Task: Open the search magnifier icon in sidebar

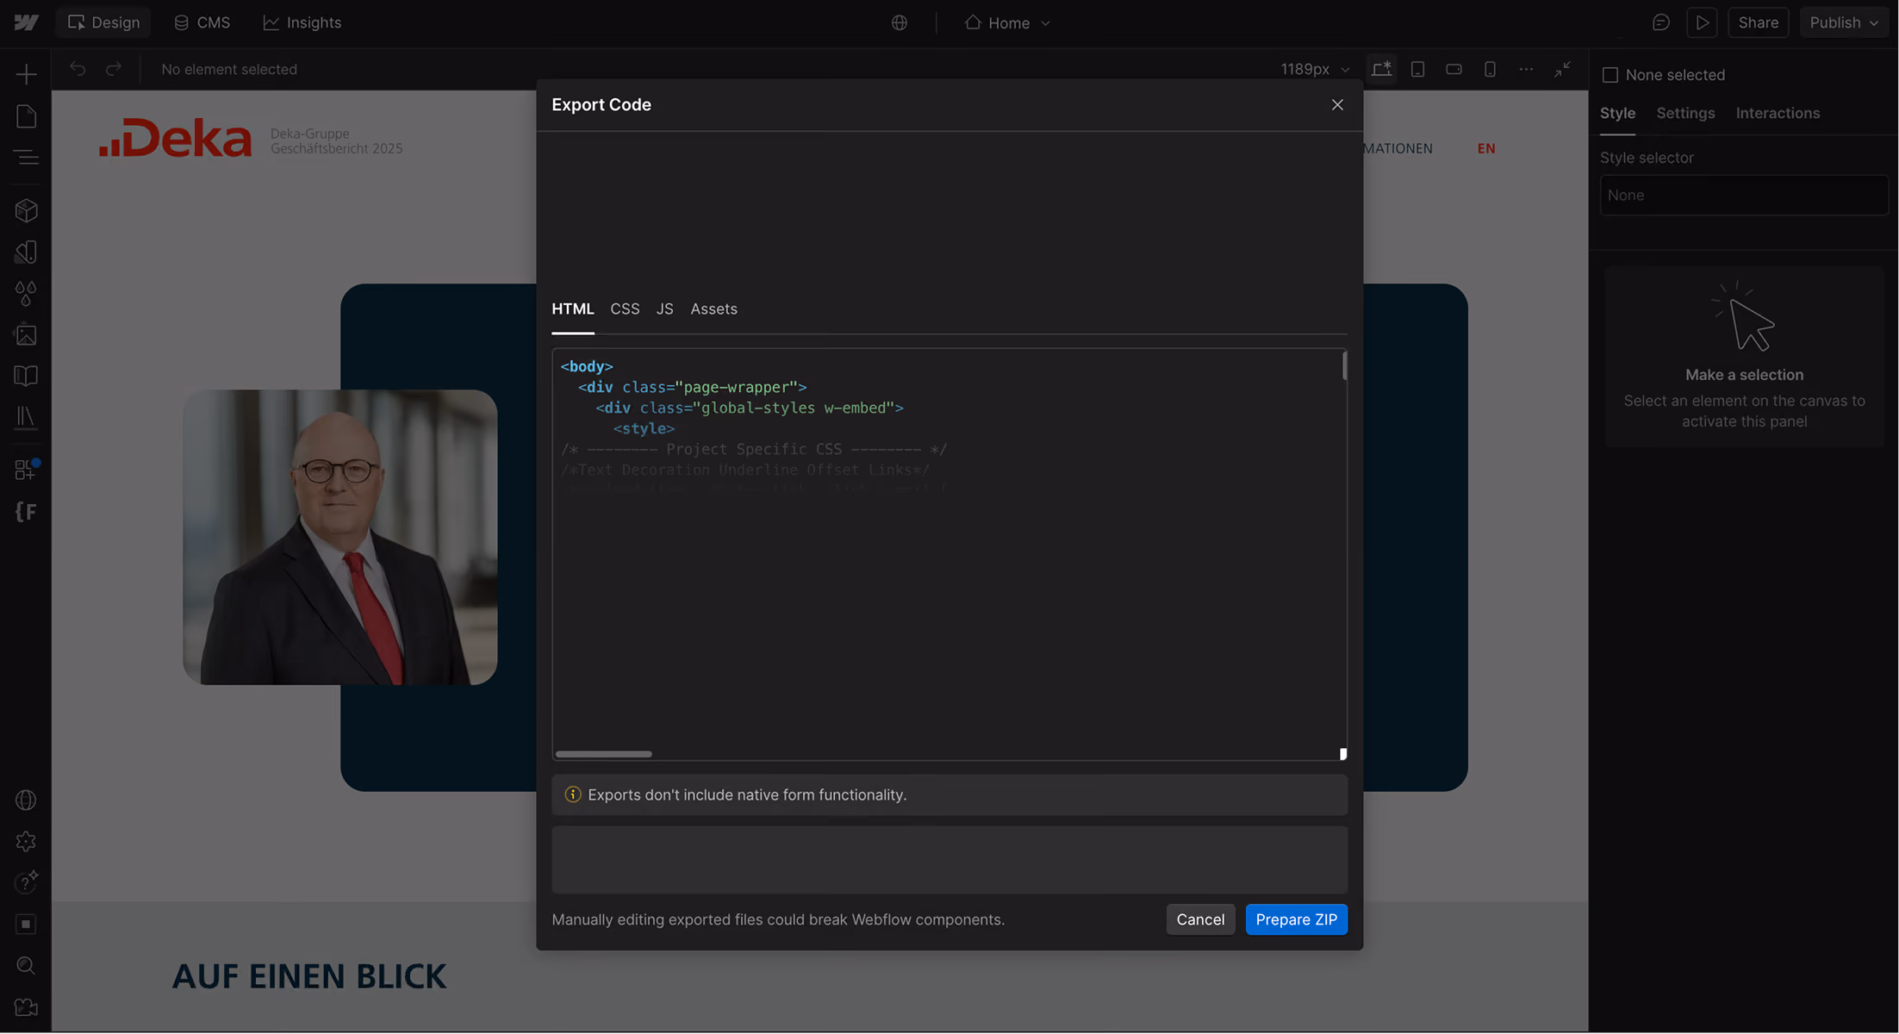Action: [26, 966]
